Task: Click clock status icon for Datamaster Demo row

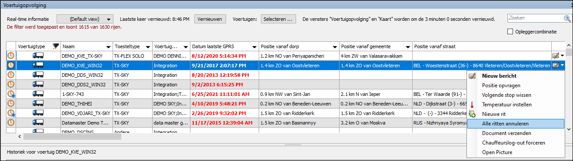Action: pos(11,122)
